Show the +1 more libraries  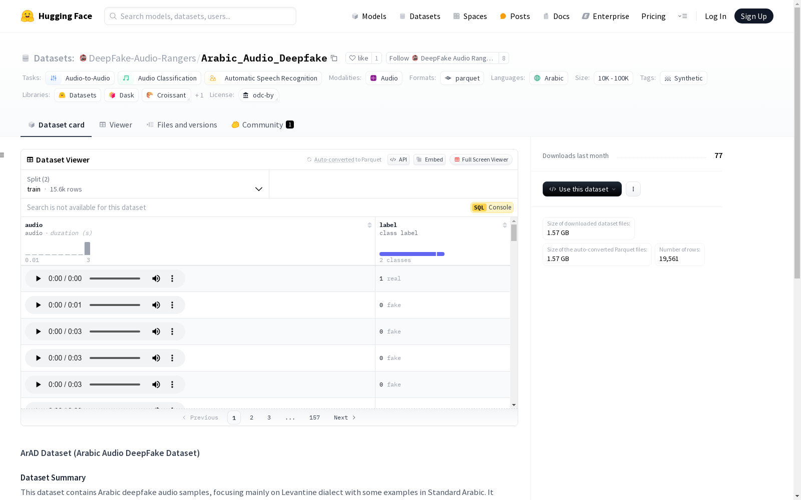click(199, 95)
